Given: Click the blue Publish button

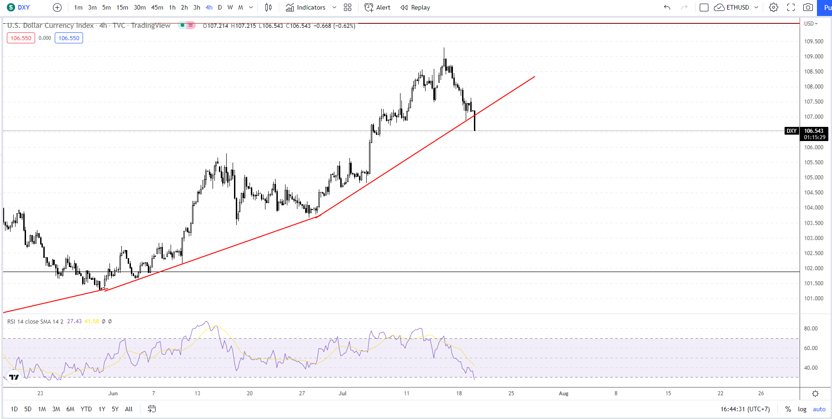Looking at the screenshot, I should point(825,7).
